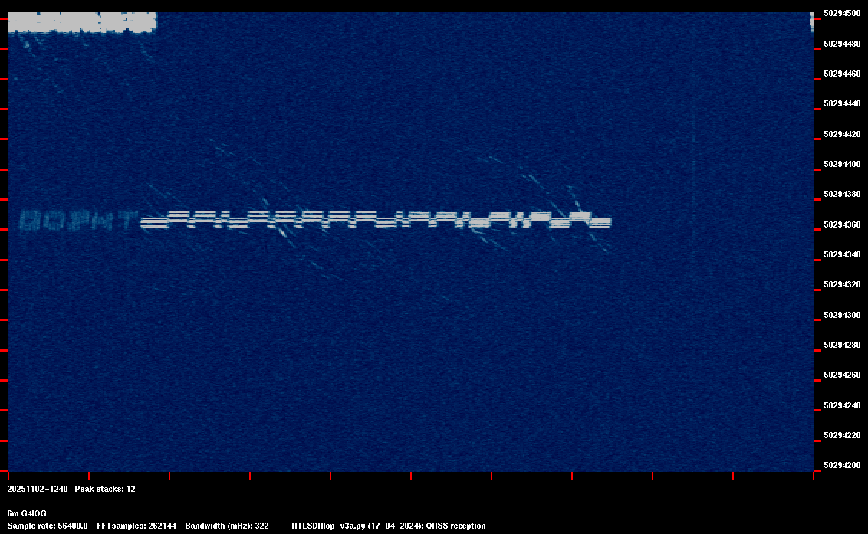Click the 50294440 frequency label

[x=842, y=103]
